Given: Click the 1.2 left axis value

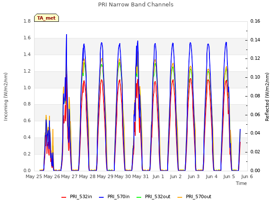Looking at the screenshot, I should [27, 71].
